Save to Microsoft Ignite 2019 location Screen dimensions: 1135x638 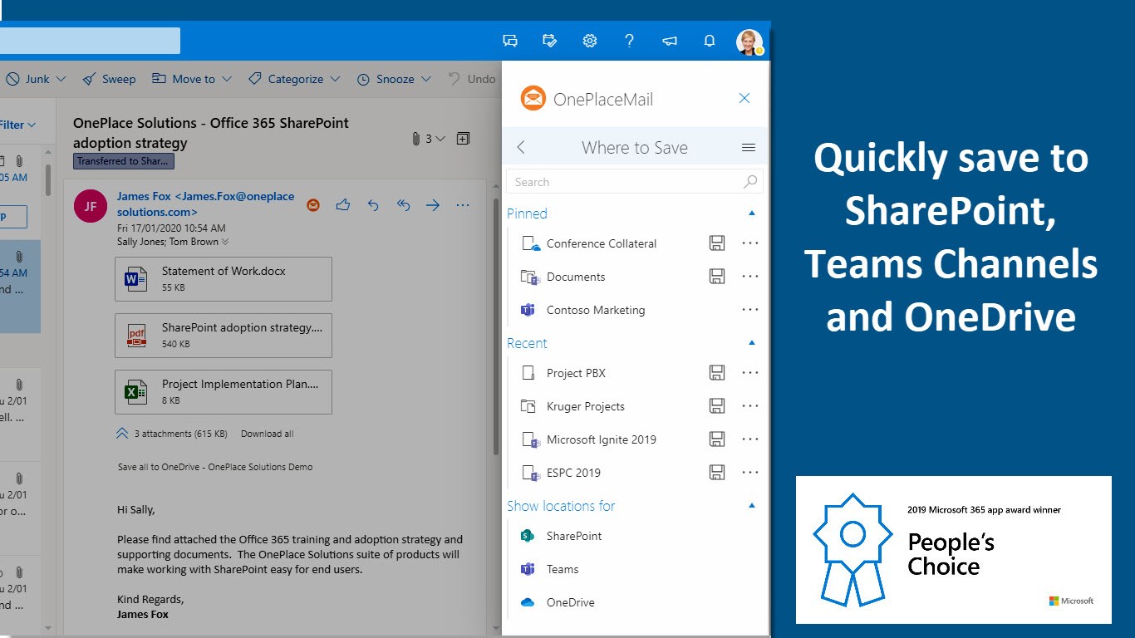(717, 439)
